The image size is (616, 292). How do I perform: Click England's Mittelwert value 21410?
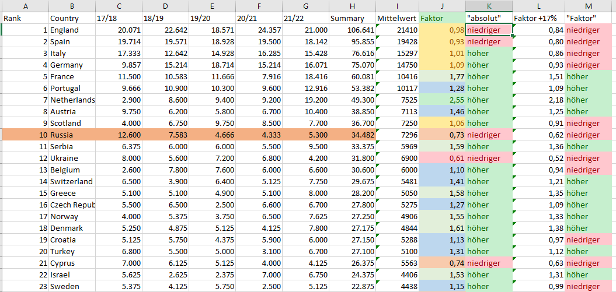[x=398, y=30]
